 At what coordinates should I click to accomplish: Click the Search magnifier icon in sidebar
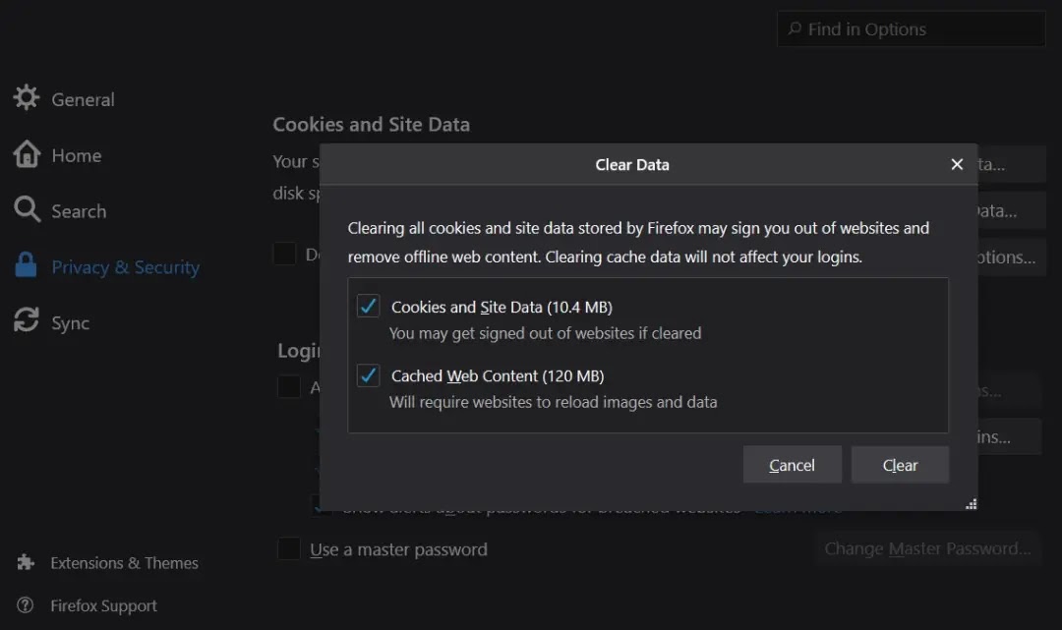[27, 209]
